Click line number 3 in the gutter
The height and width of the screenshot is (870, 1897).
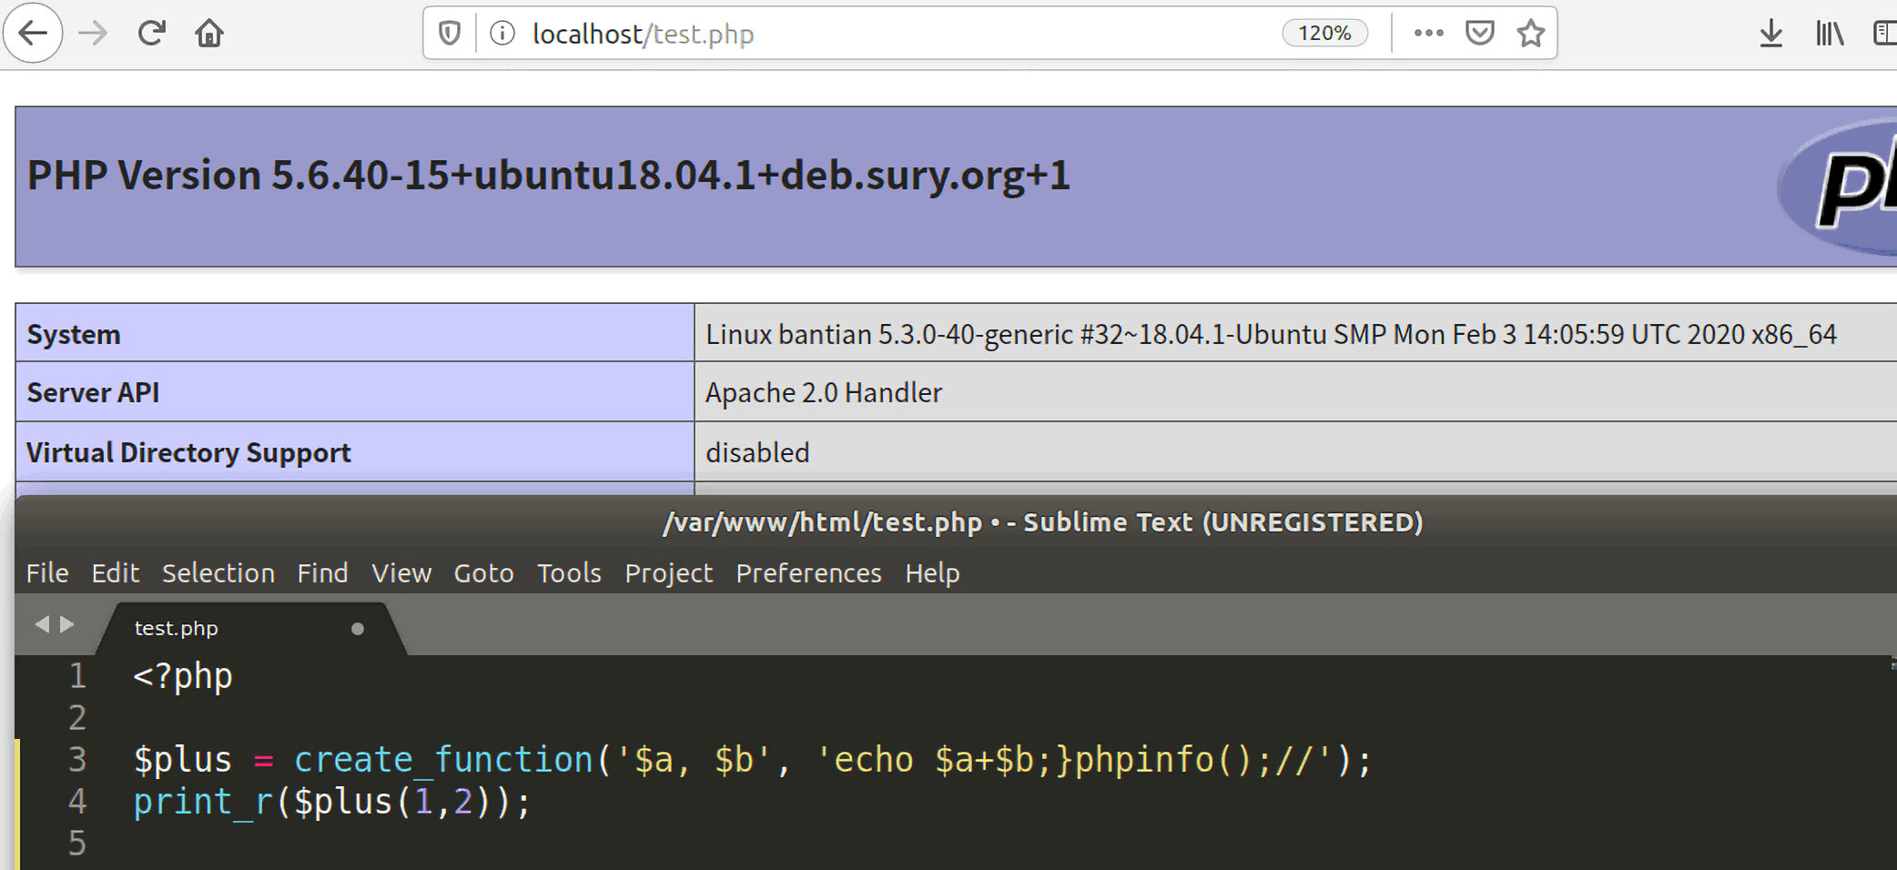pyautogui.click(x=77, y=759)
